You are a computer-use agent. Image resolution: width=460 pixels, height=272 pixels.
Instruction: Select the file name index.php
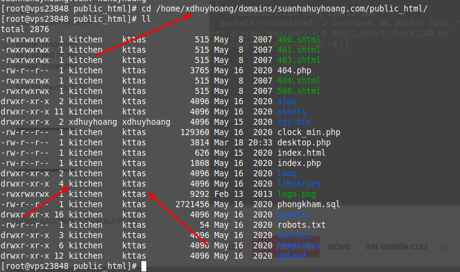click(x=299, y=164)
